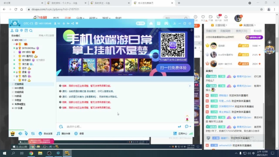Click the round plus button on right edge
The image size is (279, 157).
point(269,42)
